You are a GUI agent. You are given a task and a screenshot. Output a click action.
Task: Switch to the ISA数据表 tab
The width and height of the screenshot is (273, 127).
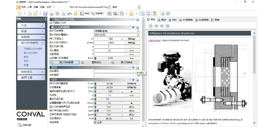point(202,20)
